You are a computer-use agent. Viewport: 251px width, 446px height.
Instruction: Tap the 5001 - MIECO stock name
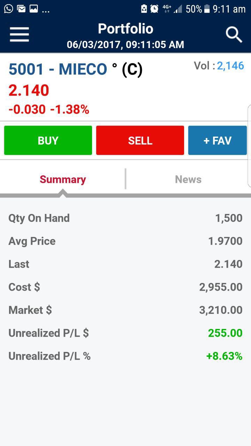(58, 69)
